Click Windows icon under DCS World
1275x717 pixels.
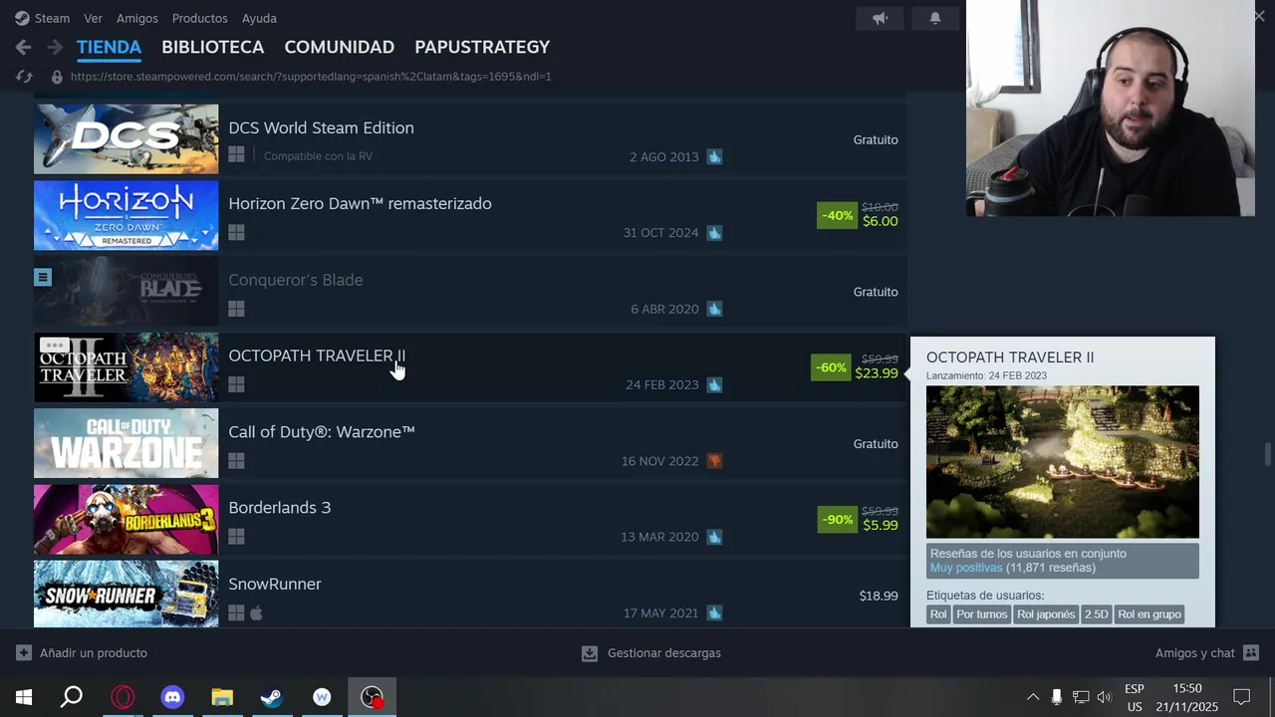[236, 155]
